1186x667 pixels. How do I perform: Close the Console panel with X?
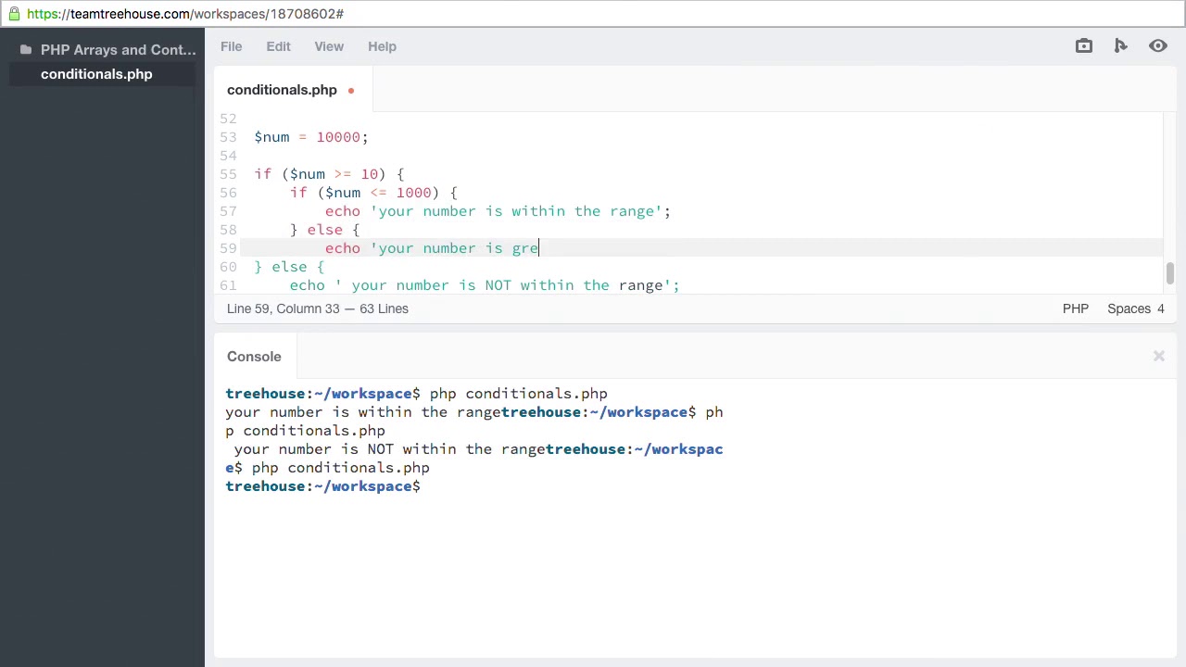click(1158, 356)
